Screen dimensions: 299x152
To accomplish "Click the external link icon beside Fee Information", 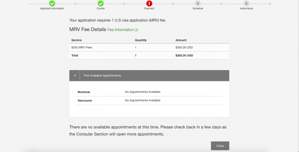I will coord(136,30).
